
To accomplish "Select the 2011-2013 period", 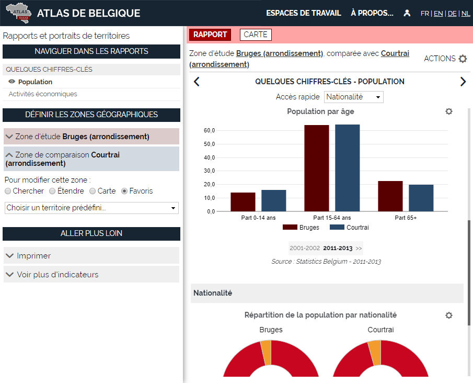I will pyautogui.click(x=338, y=249).
